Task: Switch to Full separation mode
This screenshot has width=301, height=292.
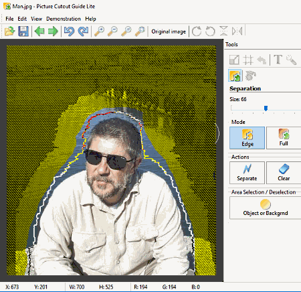Action: [x=284, y=138]
